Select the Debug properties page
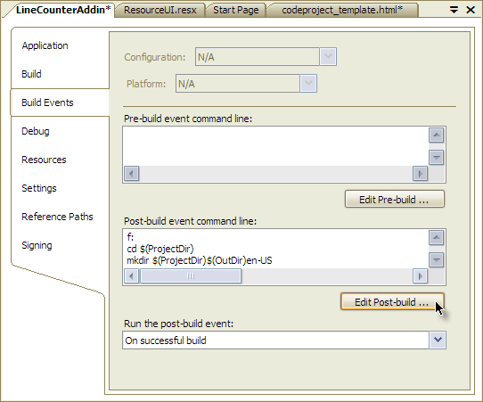Viewport: 483px width, 402px height. click(x=35, y=131)
